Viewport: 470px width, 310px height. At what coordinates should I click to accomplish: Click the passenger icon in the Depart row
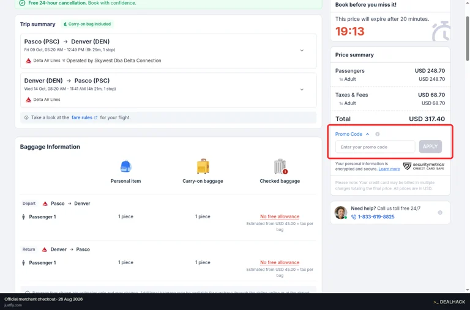23,217
